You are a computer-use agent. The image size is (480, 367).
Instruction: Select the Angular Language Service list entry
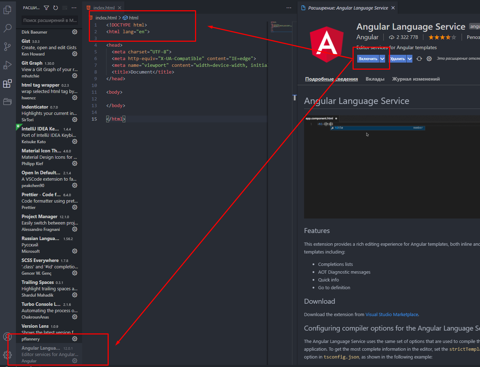pos(49,354)
